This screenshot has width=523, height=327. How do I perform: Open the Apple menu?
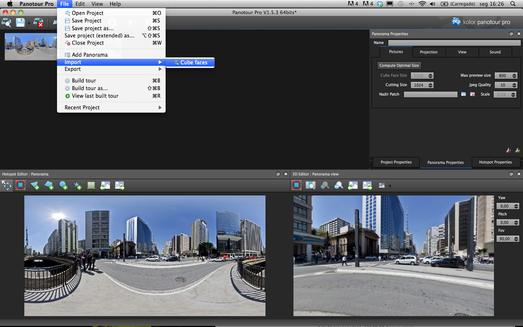click(x=10, y=4)
